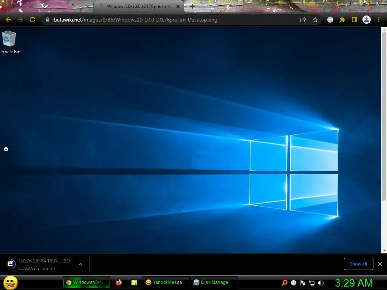Open the Extensions puzzle-piece menu
The height and width of the screenshot is (290, 387).
(x=342, y=20)
